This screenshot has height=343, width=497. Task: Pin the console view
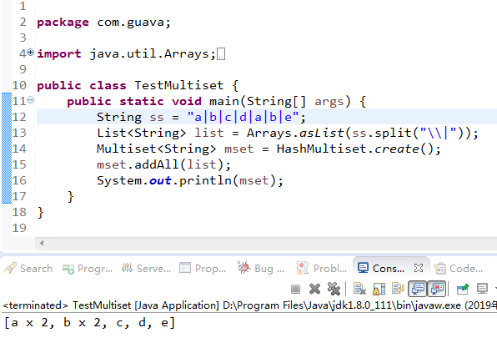(x=463, y=289)
